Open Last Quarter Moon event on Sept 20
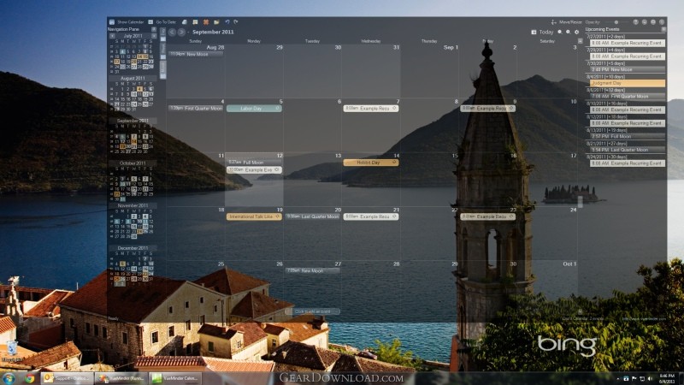 click(312, 216)
